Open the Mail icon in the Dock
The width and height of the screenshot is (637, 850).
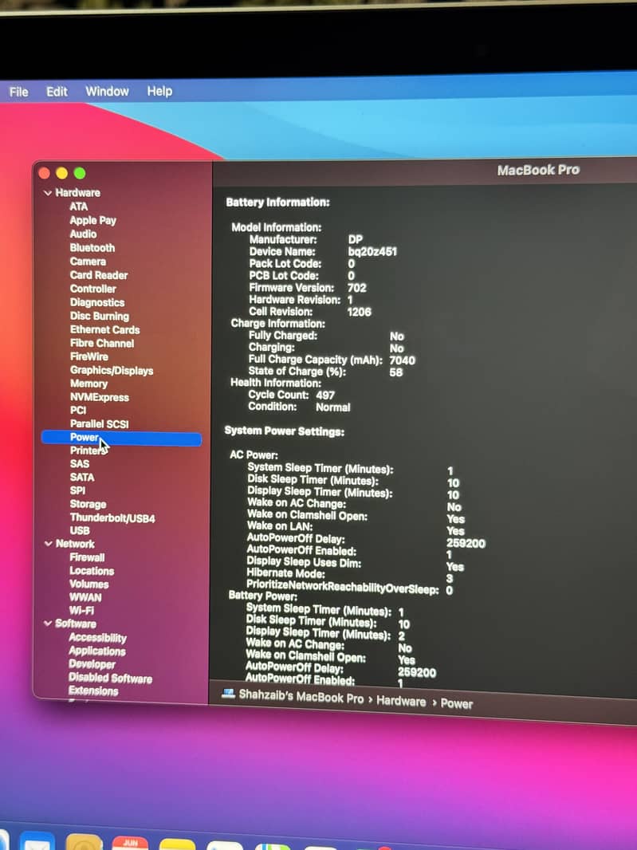pyautogui.click(x=37, y=841)
